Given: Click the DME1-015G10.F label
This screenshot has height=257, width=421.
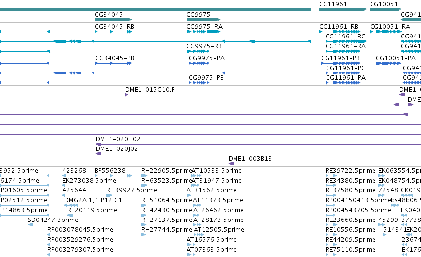Looking at the screenshot, I should tap(149, 90).
